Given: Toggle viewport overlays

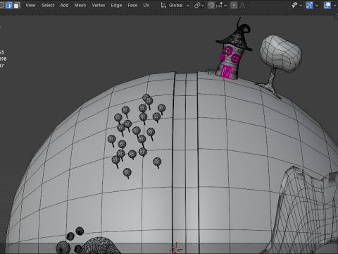Looking at the screenshot, I should click(327, 5).
